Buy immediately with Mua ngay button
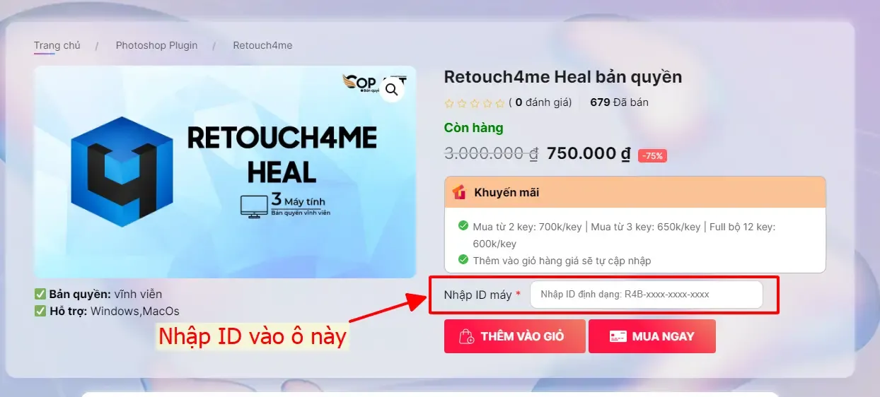The height and width of the screenshot is (397, 880). [652, 336]
